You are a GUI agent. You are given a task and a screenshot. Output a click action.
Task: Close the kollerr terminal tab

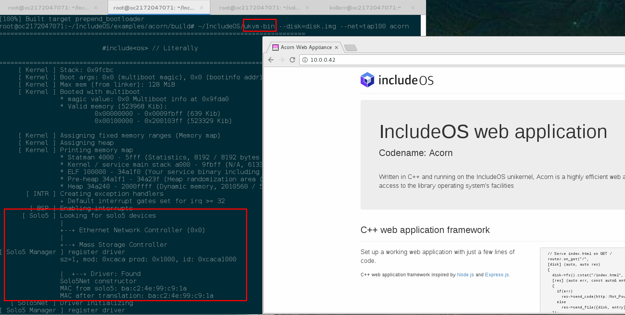413,8
